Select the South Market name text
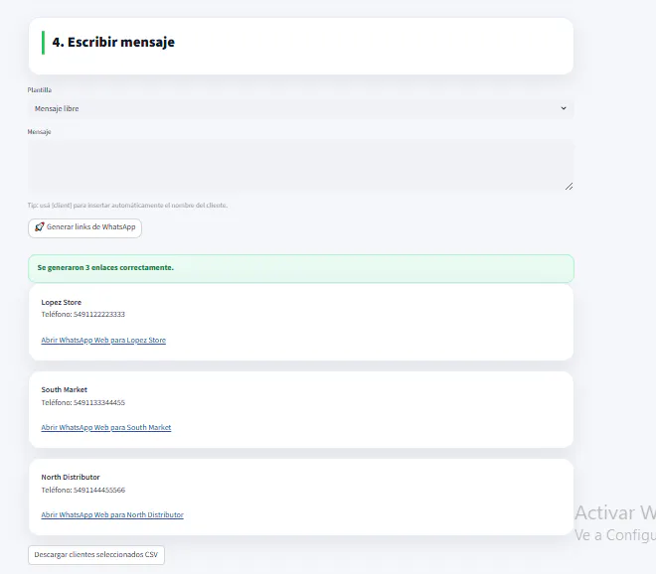Viewport: 656px width, 574px height. click(64, 389)
